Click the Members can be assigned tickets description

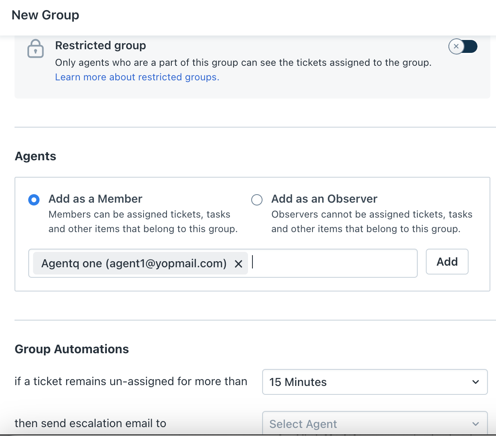click(x=143, y=222)
